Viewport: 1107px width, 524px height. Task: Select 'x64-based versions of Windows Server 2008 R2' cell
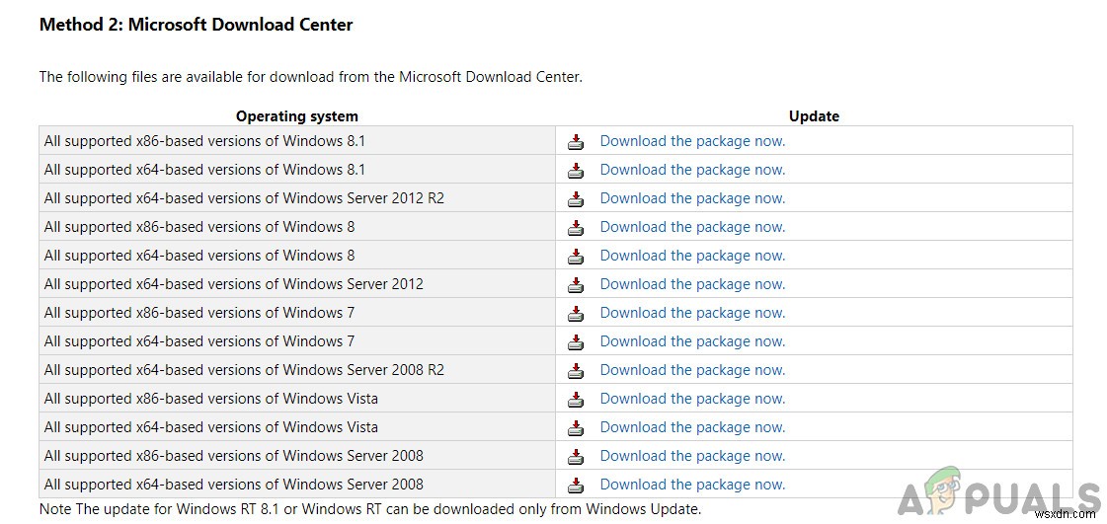pos(297,370)
